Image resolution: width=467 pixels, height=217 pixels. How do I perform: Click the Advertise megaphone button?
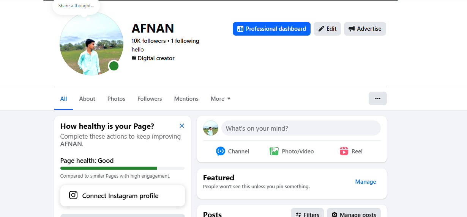tap(364, 29)
